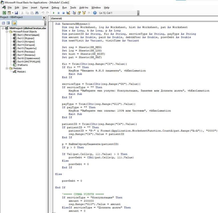Open the Add-Ins menu
The width and height of the screenshot is (218, 213).
click(84, 8)
